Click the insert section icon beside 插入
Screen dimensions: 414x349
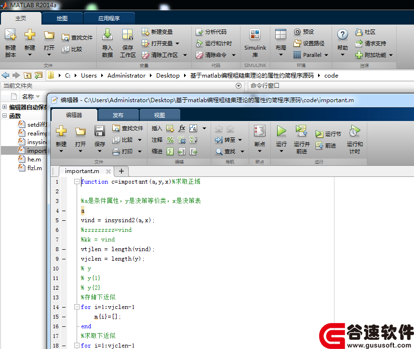click(170, 128)
